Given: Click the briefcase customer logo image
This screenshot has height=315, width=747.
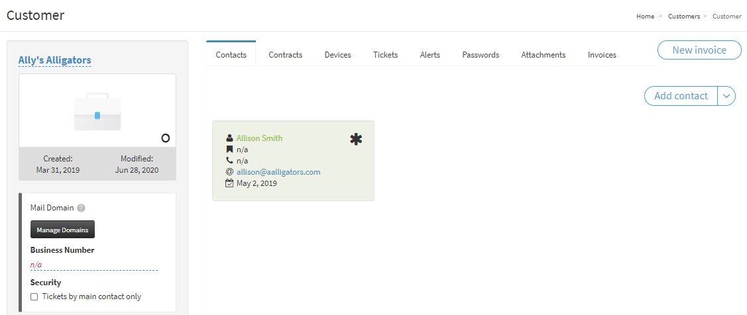Looking at the screenshot, I should [x=97, y=112].
